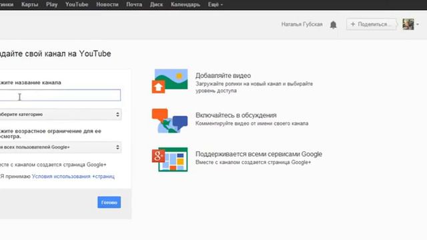The image size is (427, 240).
Task: Open the Google+ audience age restriction dropdown
Action: pos(61,147)
